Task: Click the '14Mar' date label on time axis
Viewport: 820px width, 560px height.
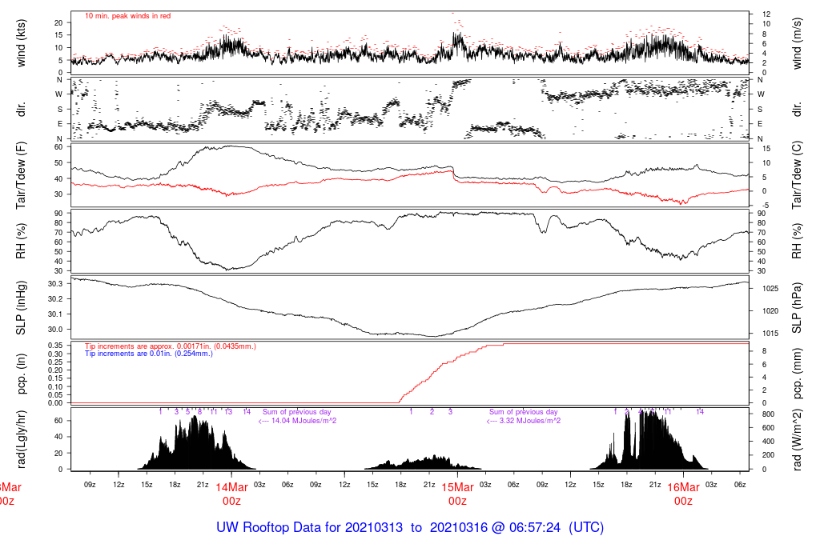Action: [231, 487]
